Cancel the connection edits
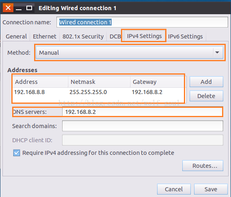The image size is (231, 197). click(x=174, y=189)
